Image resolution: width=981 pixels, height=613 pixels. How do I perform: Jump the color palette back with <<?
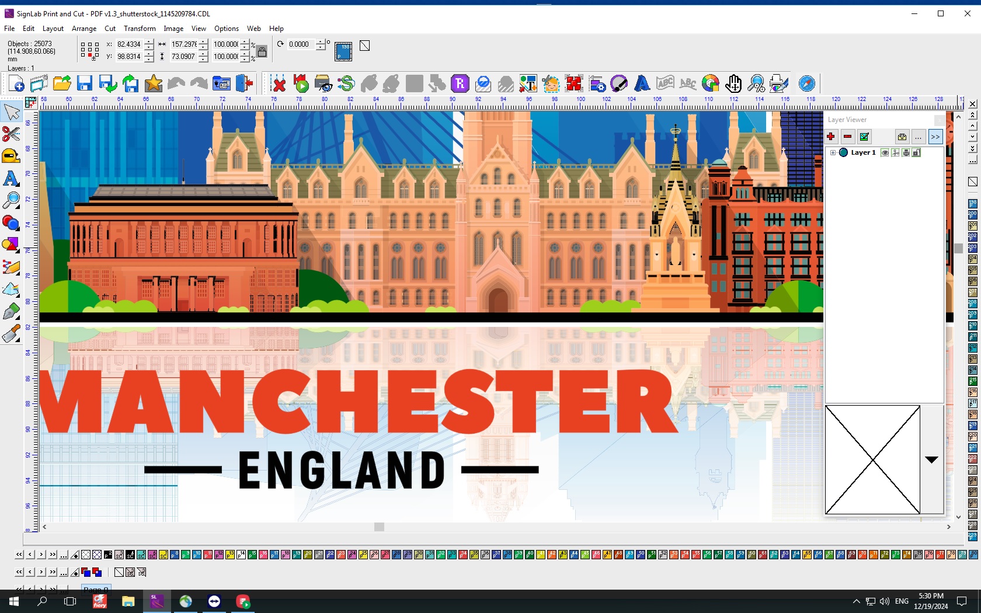click(x=19, y=555)
